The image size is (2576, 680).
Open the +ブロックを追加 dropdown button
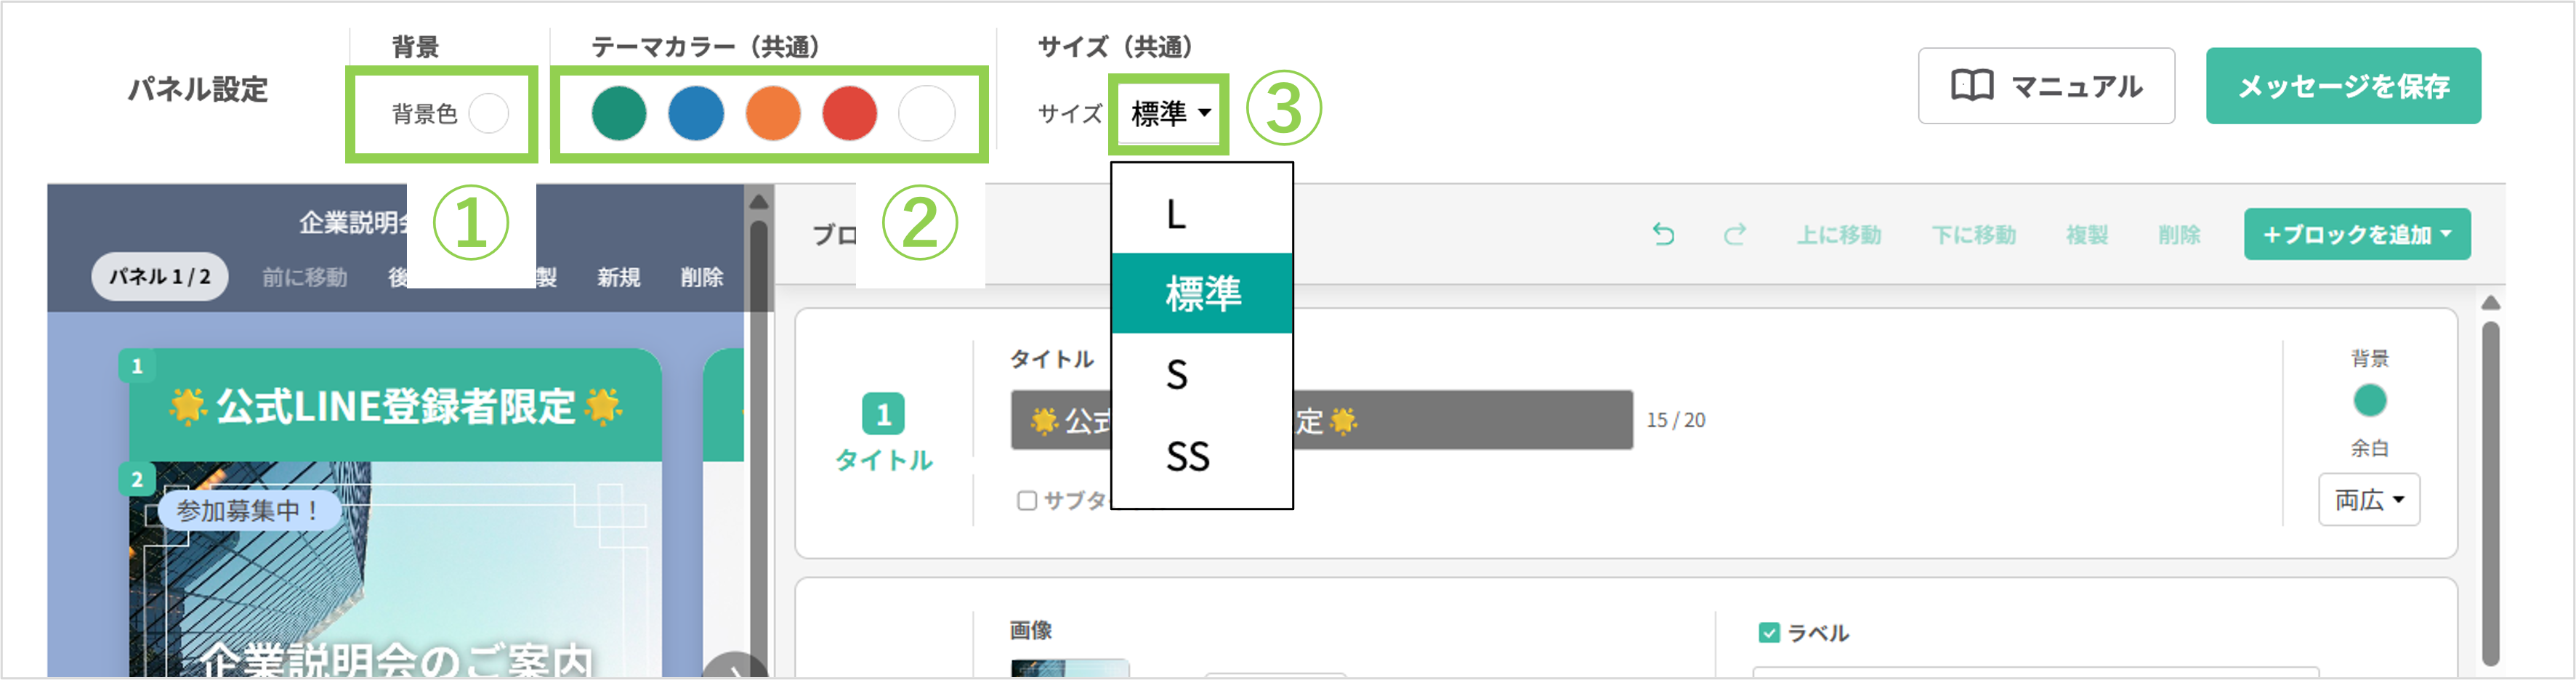tap(2356, 234)
